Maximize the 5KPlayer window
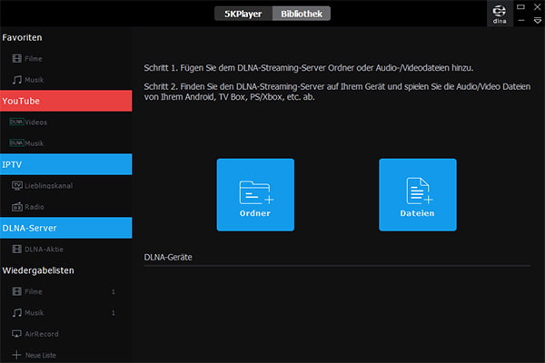Viewport: 545px width, 363px height. tap(520, 6)
